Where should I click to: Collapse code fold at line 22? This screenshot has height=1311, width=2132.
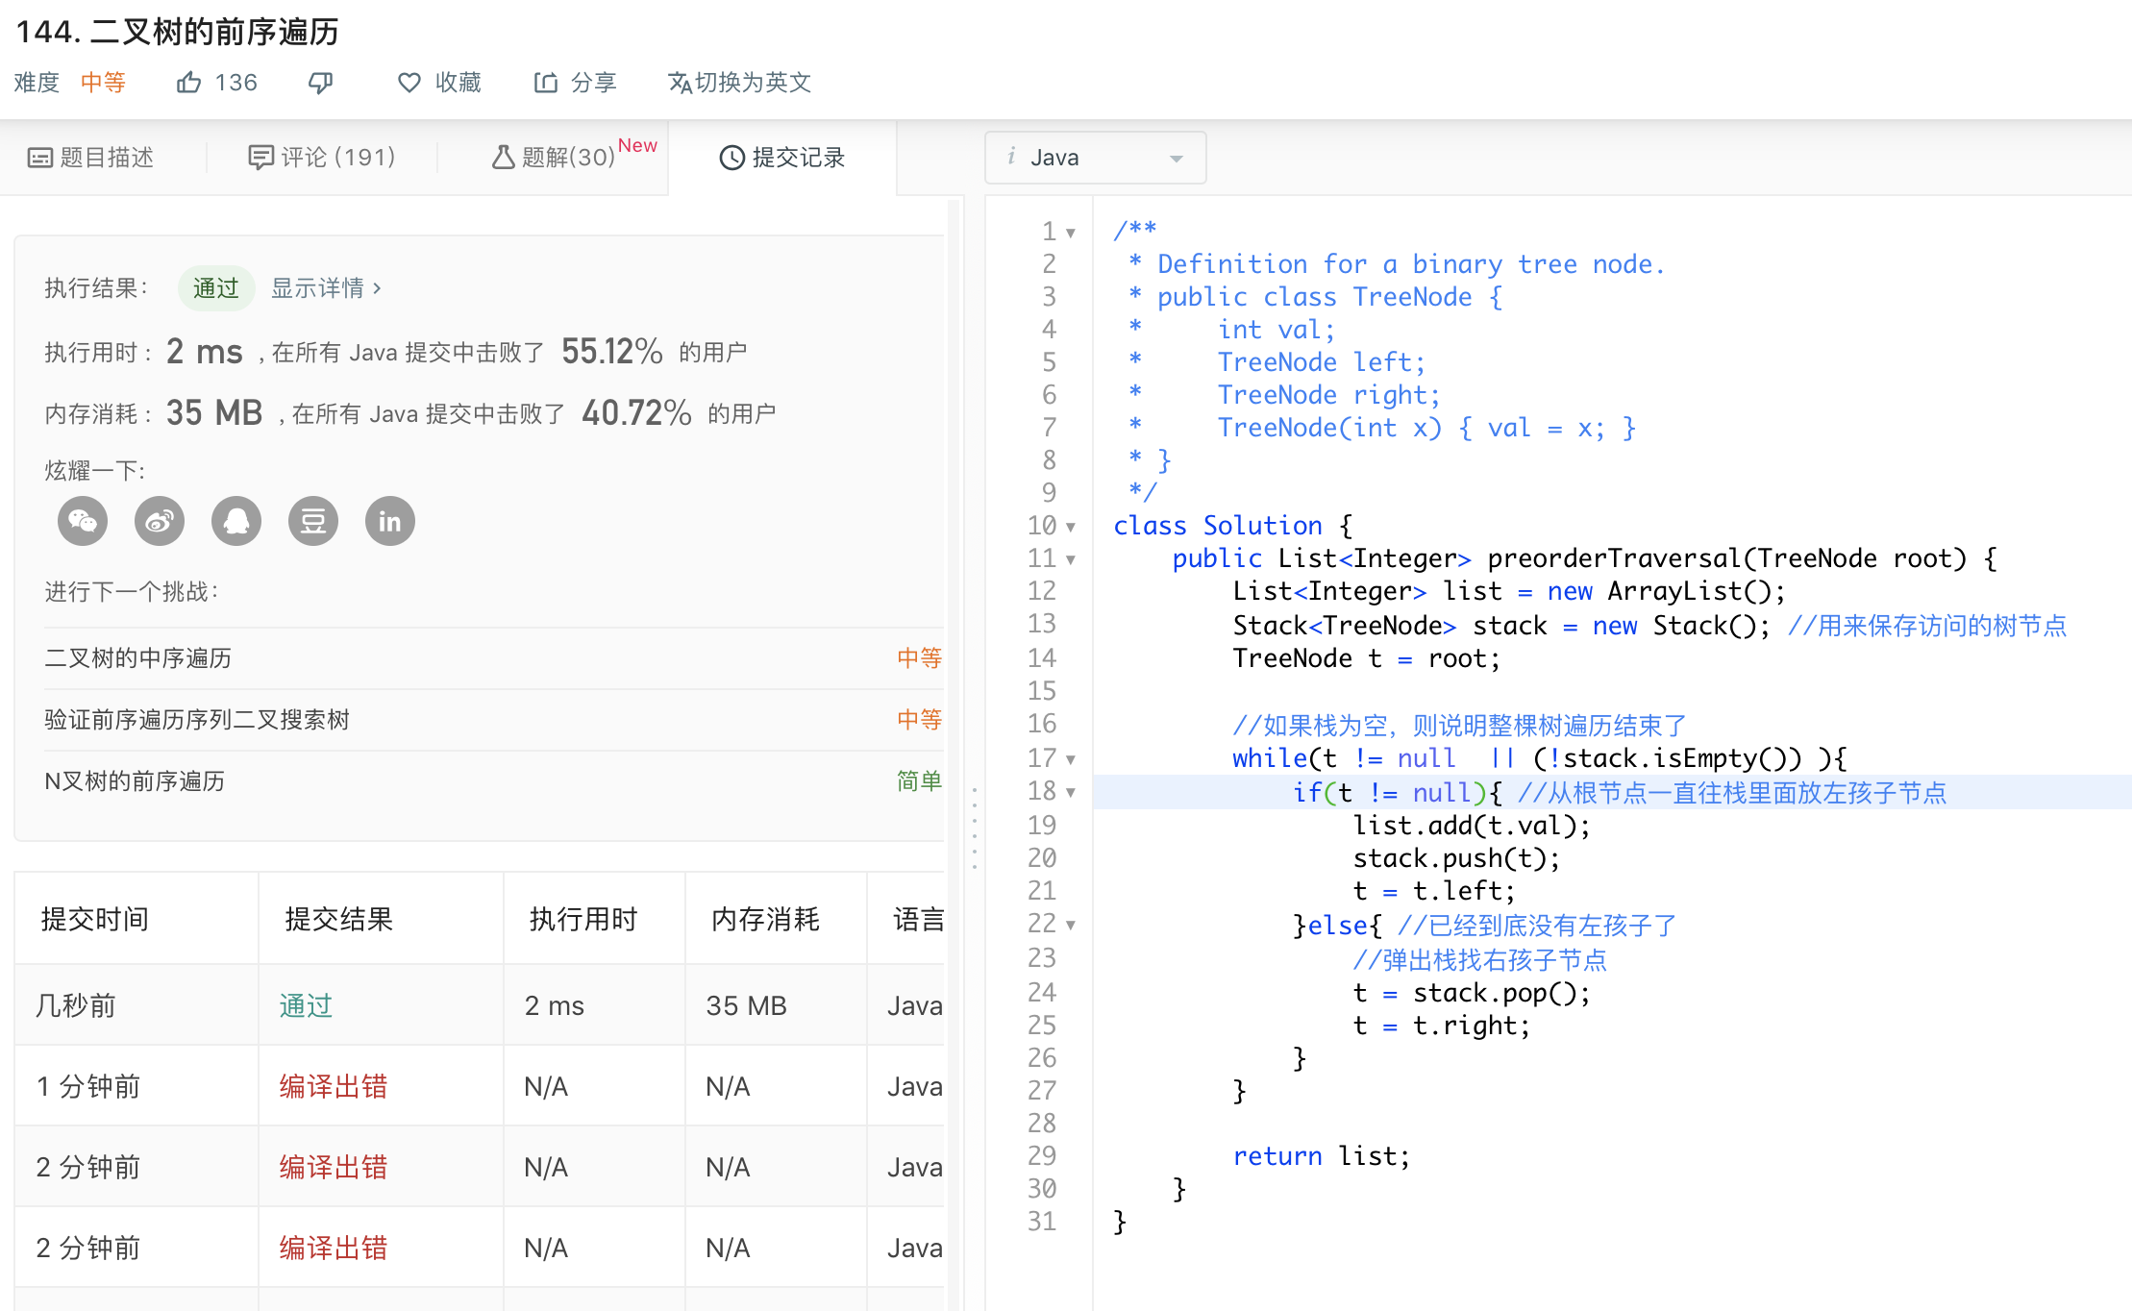point(1071,926)
